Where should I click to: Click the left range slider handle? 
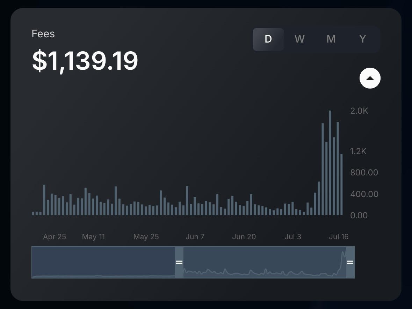click(179, 262)
